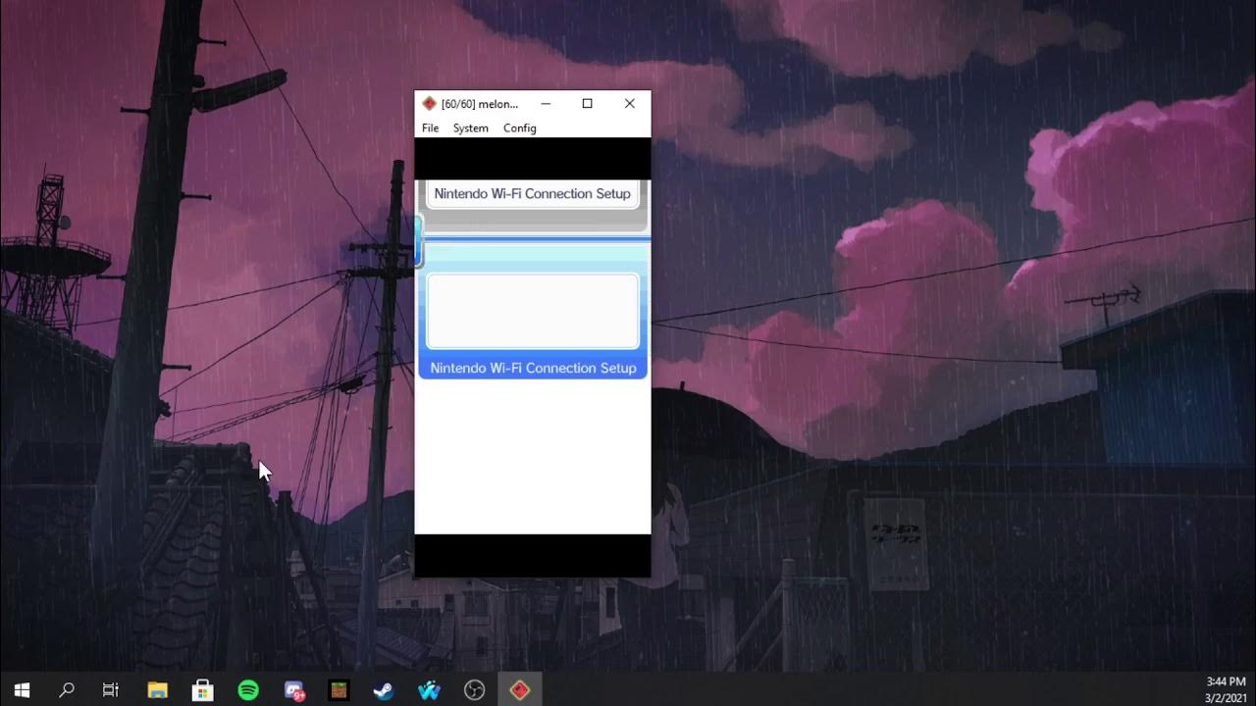Open Microsoft Store from the taskbar
The image size is (1256, 706).
pyautogui.click(x=202, y=690)
